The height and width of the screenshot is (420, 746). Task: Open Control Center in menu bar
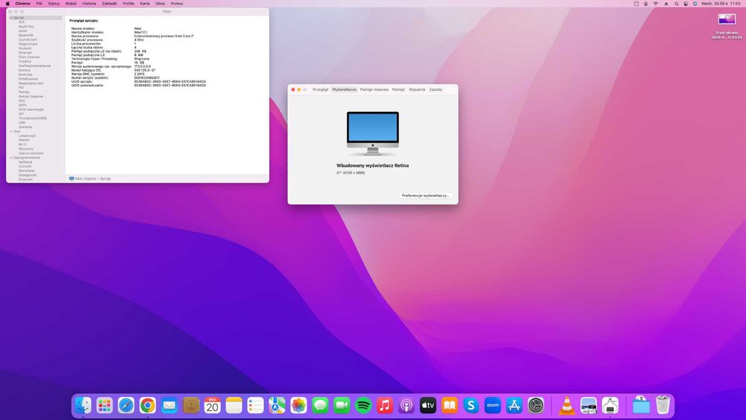coord(686,3)
